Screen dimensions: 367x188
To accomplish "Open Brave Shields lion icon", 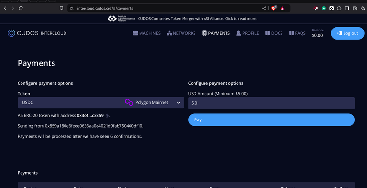I will [x=274, y=8].
